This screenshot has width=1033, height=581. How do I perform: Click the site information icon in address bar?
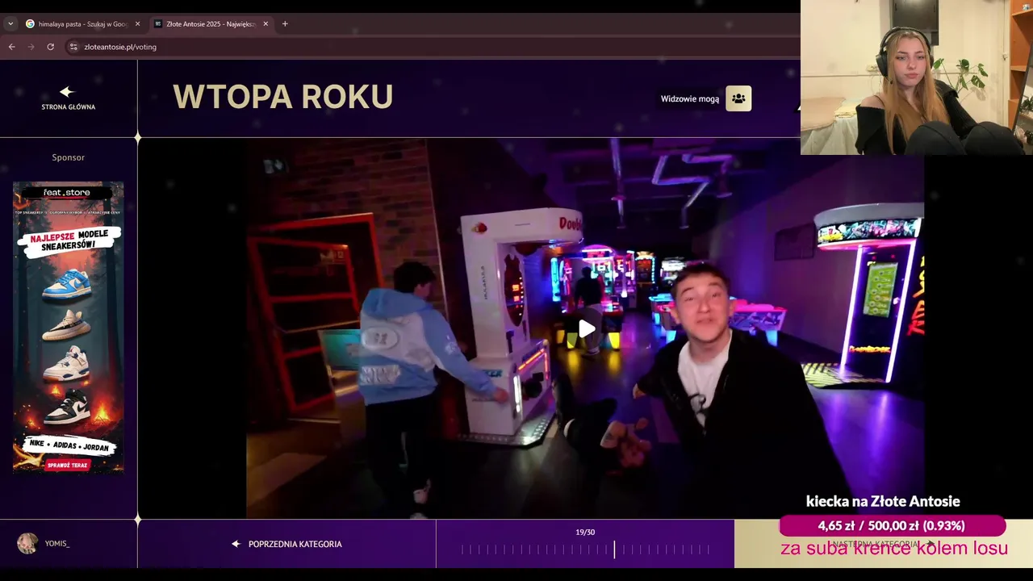[73, 47]
